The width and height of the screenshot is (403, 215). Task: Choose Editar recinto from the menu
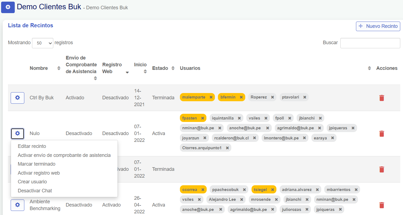pyautogui.click(x=32, y=146)
